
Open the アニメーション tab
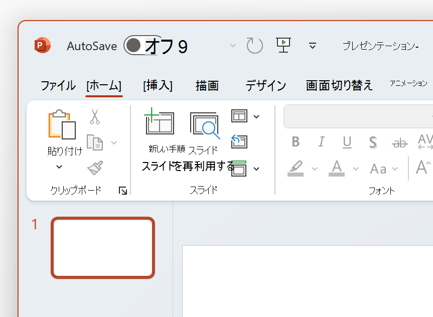409,83
